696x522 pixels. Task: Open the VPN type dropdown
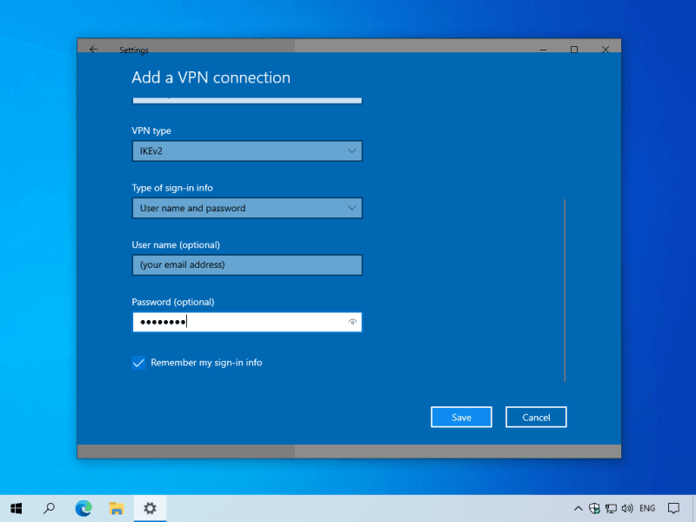coord(246,151)
